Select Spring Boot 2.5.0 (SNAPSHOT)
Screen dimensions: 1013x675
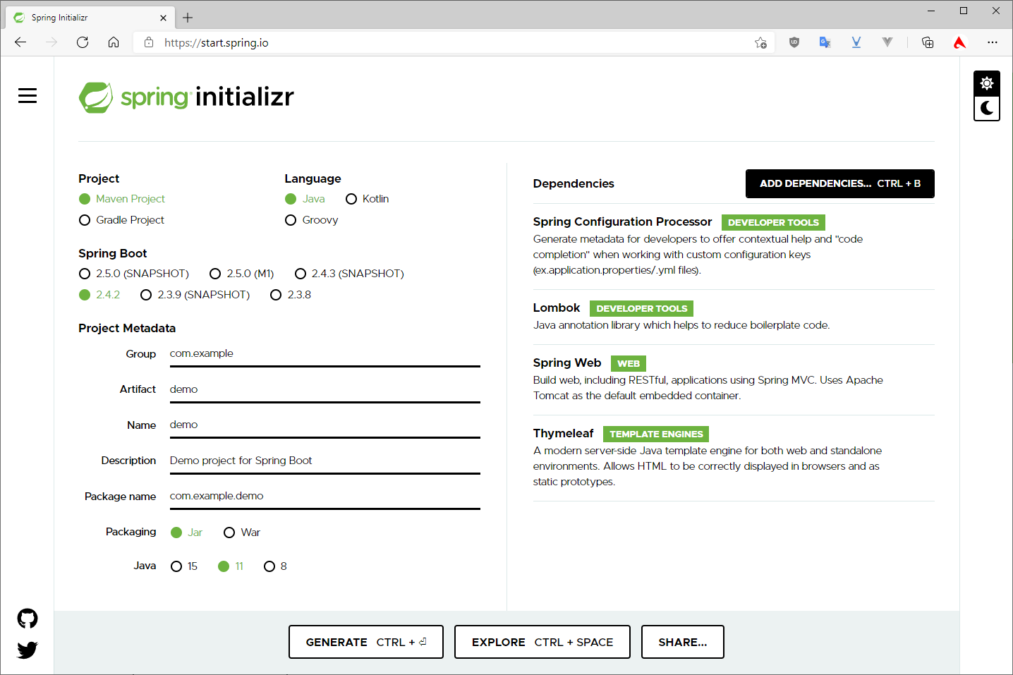134,274
